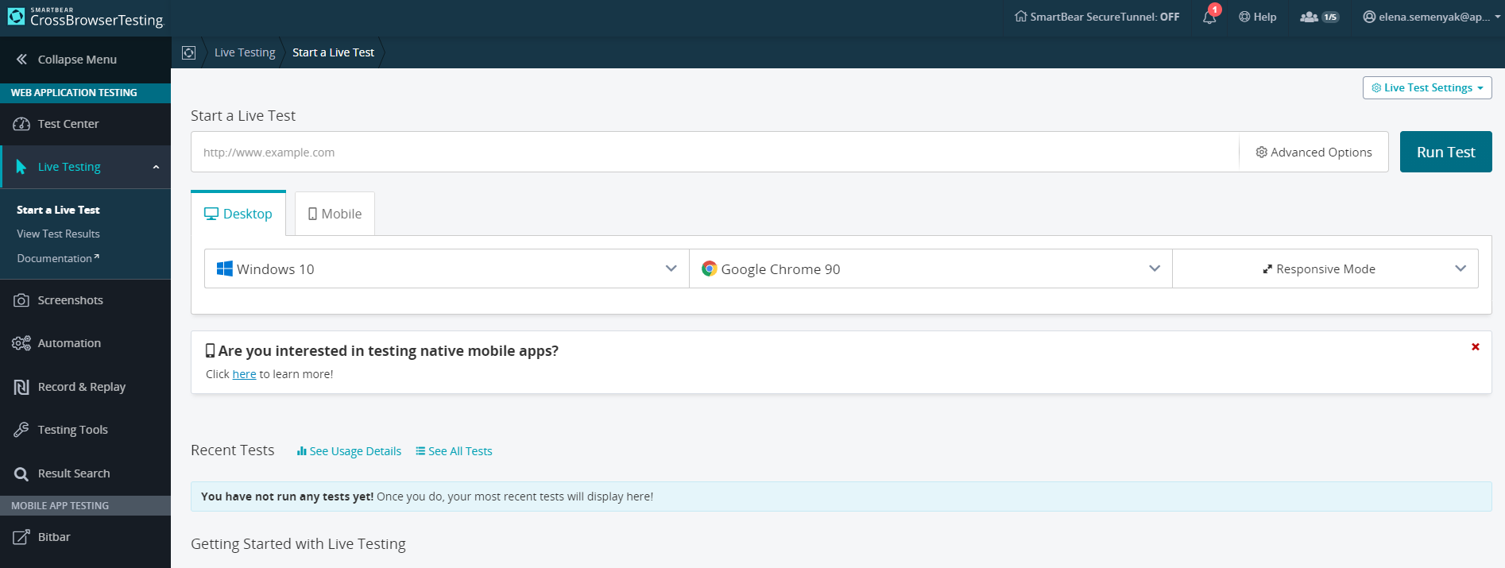This screenshot has height=568, width=1505.
Task: Open the Live Test Settings dropdown
Action: coord(1427,87)
